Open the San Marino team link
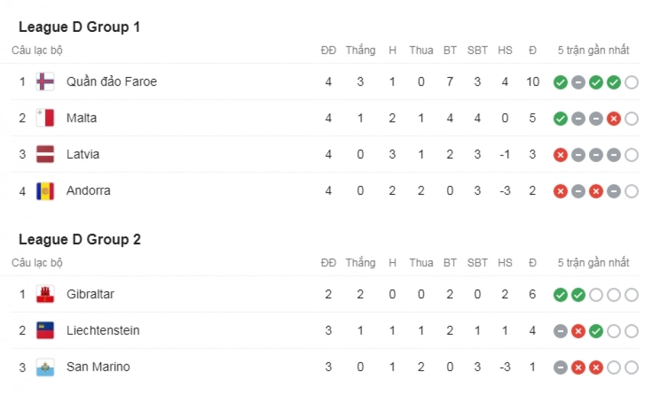 [98, 367]
